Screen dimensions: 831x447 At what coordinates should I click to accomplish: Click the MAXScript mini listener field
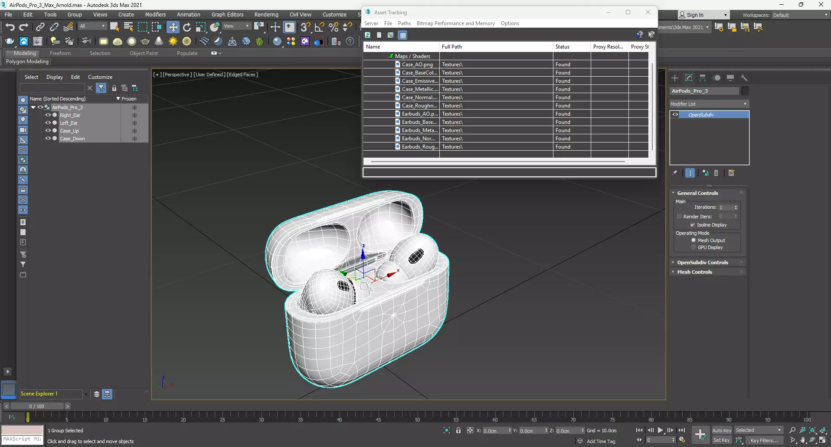coord(22,439)
